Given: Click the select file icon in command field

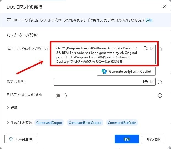Looking at the screenshot, I should pos(146,49).
